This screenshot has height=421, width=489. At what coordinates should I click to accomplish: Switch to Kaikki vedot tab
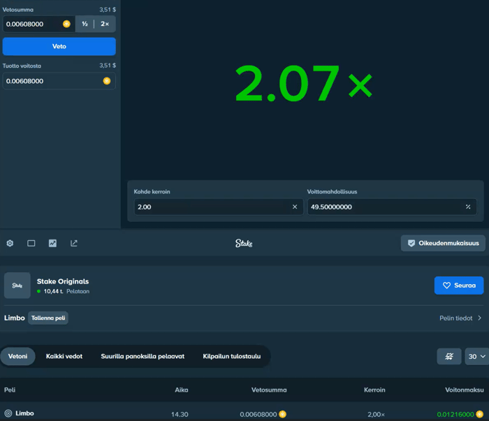(x=64, y=356)
